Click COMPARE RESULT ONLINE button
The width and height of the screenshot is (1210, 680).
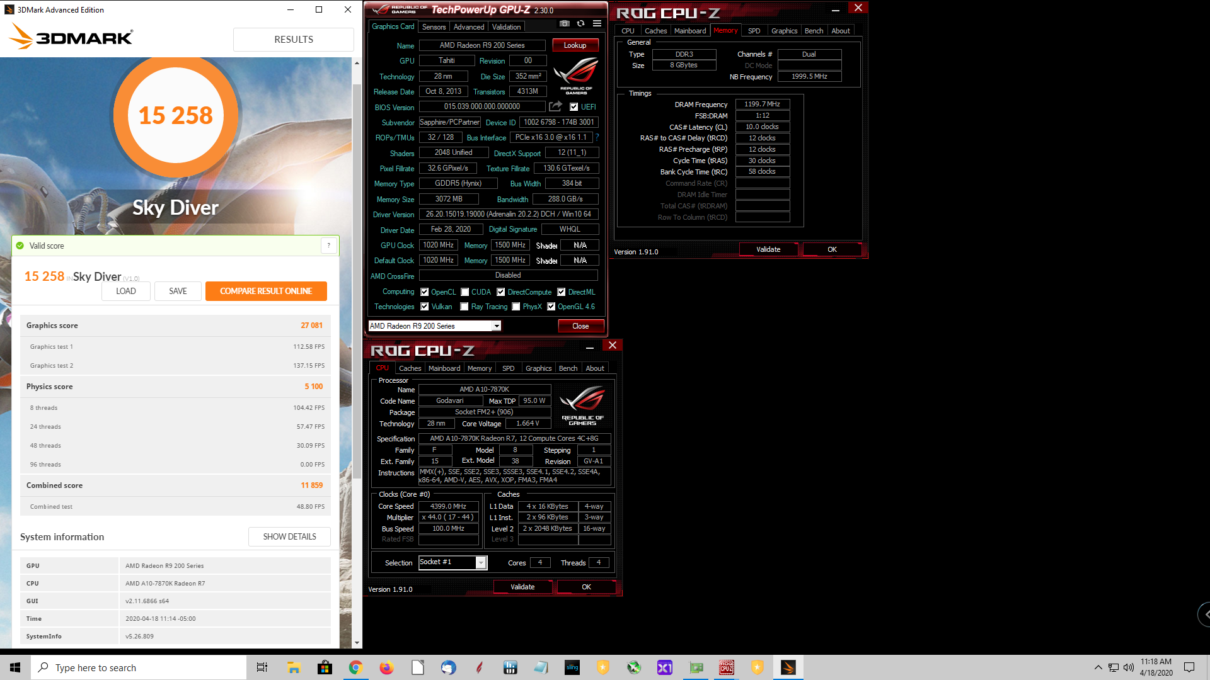click(266, 291)
